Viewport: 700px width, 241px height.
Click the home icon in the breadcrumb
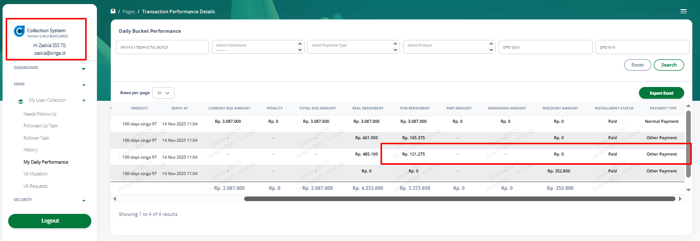coord(113,11)
